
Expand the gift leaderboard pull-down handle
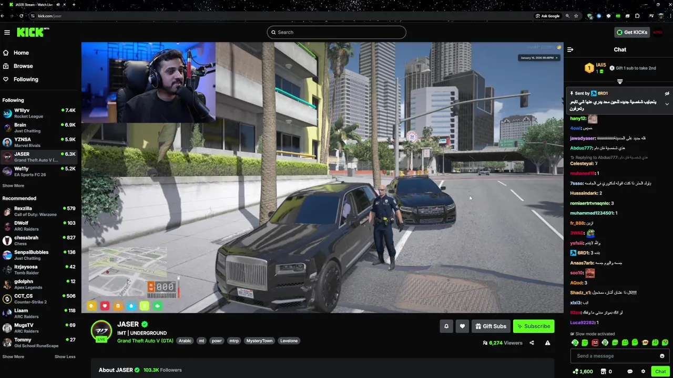pyautogui.click(x=620, y=81)
